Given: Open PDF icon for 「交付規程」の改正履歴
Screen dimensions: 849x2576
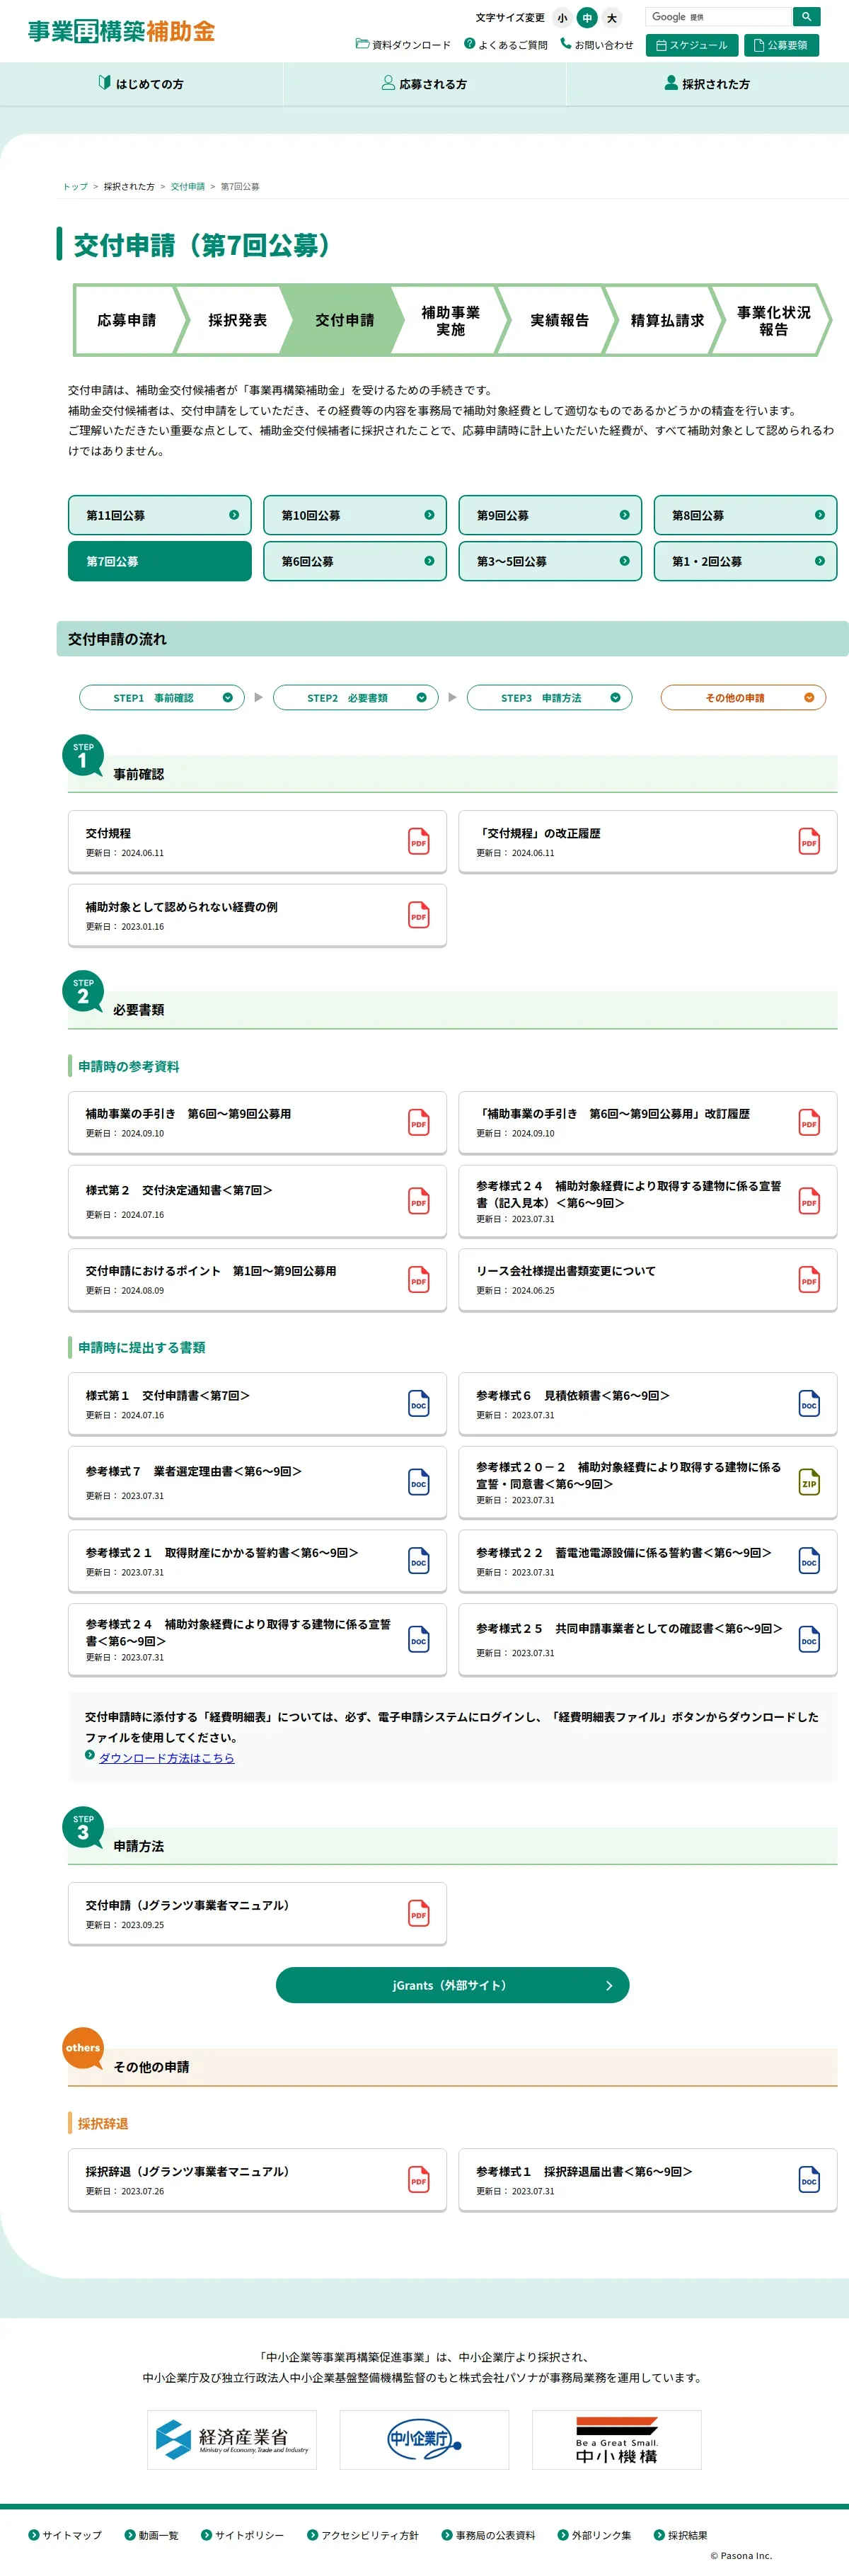Looking at the screenshot, I should pyautogui.click(x=809, y=841).
